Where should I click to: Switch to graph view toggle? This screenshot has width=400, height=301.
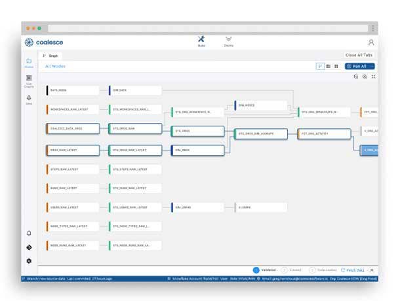tap(320, 66)
